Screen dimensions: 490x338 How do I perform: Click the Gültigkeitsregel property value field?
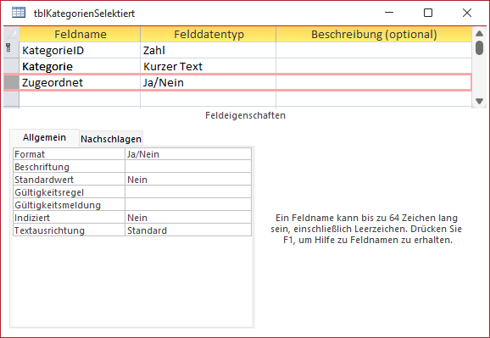pyautogui.click(x=188, y=192)
